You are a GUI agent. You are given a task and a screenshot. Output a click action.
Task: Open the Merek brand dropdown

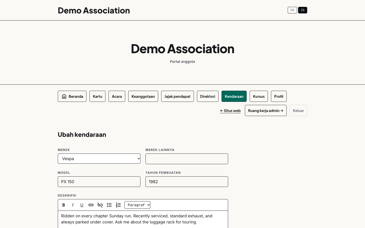coord(99,159)
